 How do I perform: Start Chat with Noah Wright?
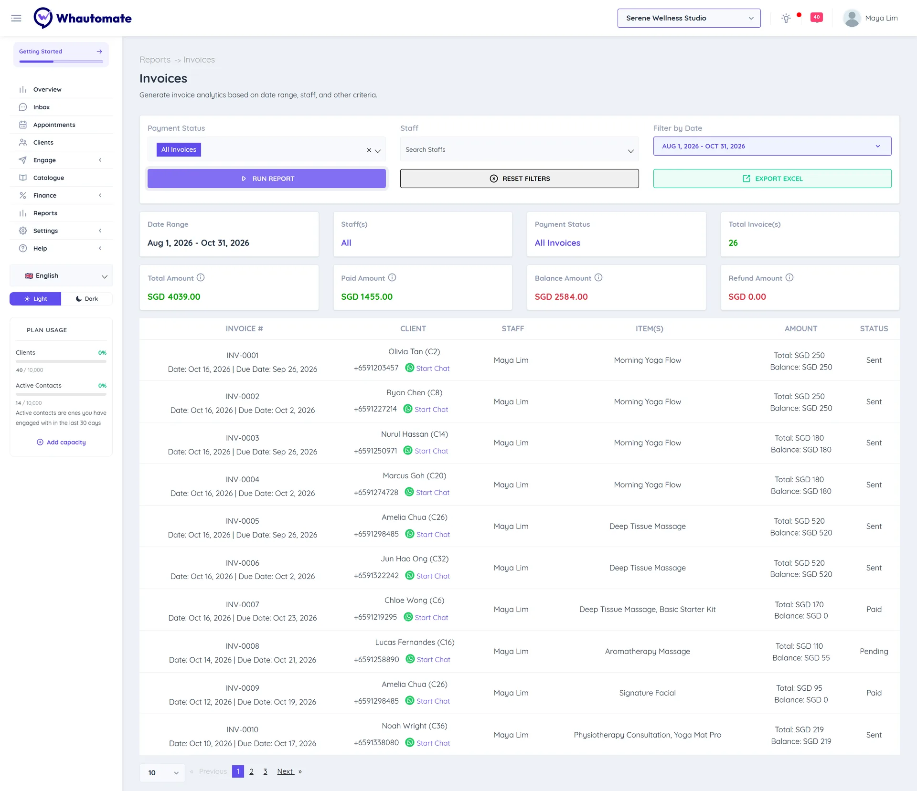433,743
